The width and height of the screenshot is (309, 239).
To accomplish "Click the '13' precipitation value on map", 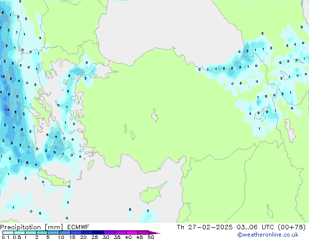I will 2,77.
